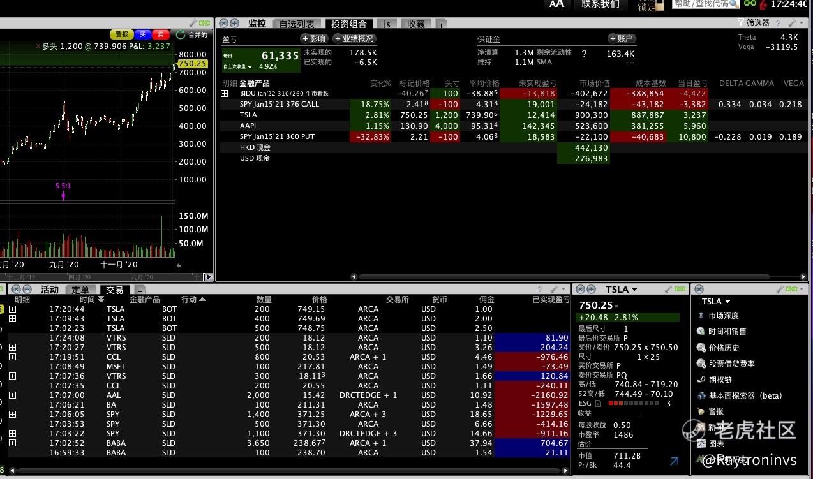Switch to the 自选列表 watchlist tab
This screenshot has width=813, height=479.
click(297, 24)
